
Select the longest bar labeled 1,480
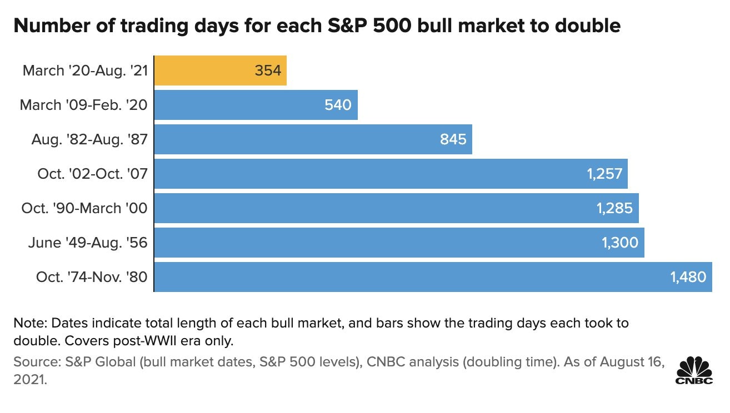pyautogui.click(x=433, y=277)
